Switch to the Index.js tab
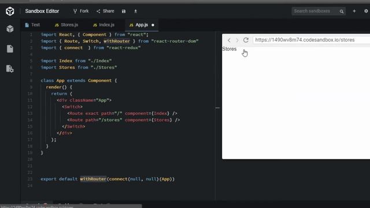This screenshot has height=208, width=370. pyautogui.click(x=103, y=25)
